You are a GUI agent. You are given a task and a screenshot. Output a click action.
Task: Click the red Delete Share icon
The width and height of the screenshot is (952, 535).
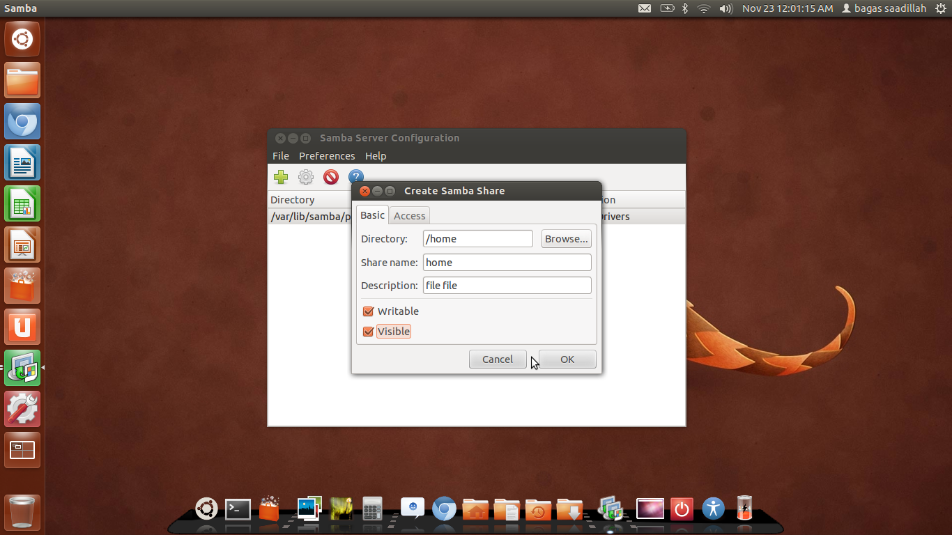coord(331,177)
